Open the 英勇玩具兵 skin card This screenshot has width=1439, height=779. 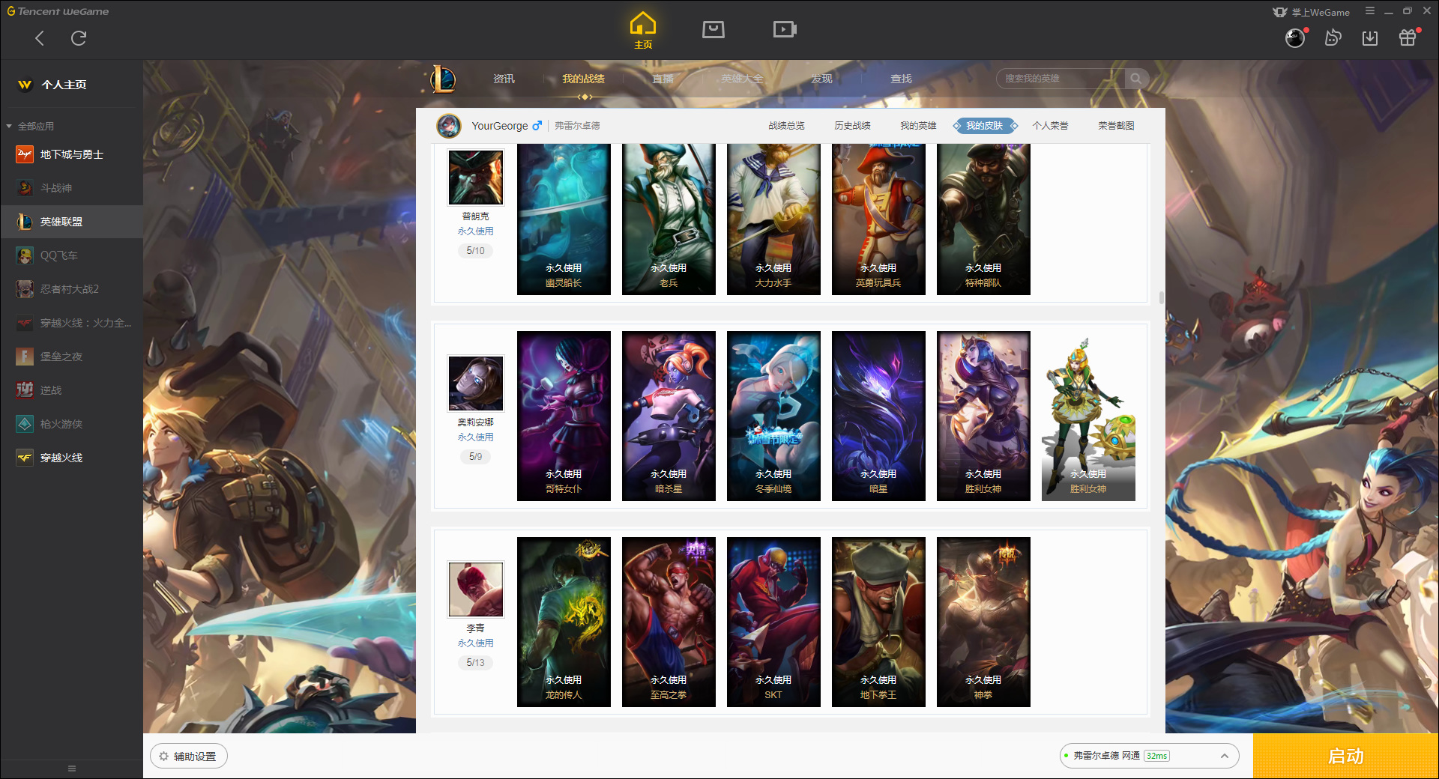(878, 219)
